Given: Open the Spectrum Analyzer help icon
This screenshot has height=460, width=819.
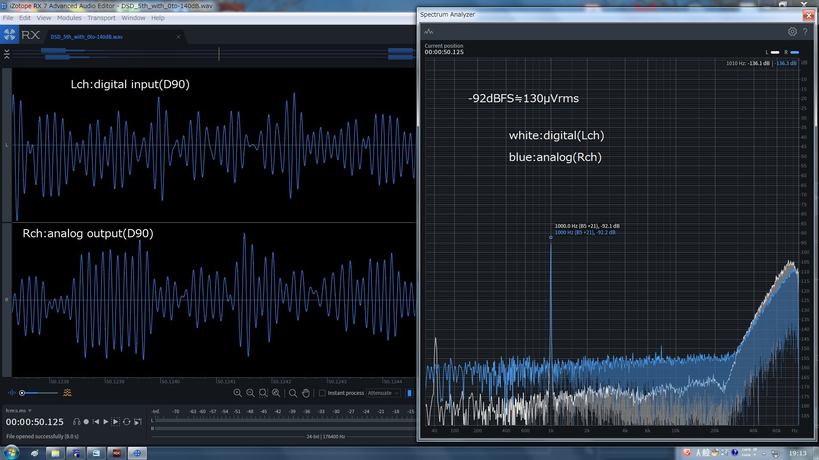Looking at the screenshot, I should pyautogui.click(x=805, y=32).
